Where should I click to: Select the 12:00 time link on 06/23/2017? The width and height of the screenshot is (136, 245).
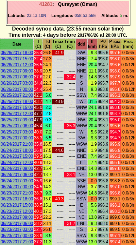coord(28,211)
